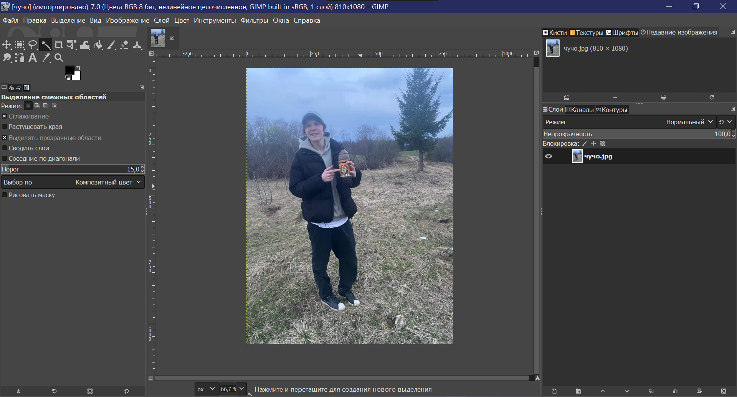Delete the layer button in Layers panel
The width and height of the screenshot is (737, 397).
pos(724,391)
